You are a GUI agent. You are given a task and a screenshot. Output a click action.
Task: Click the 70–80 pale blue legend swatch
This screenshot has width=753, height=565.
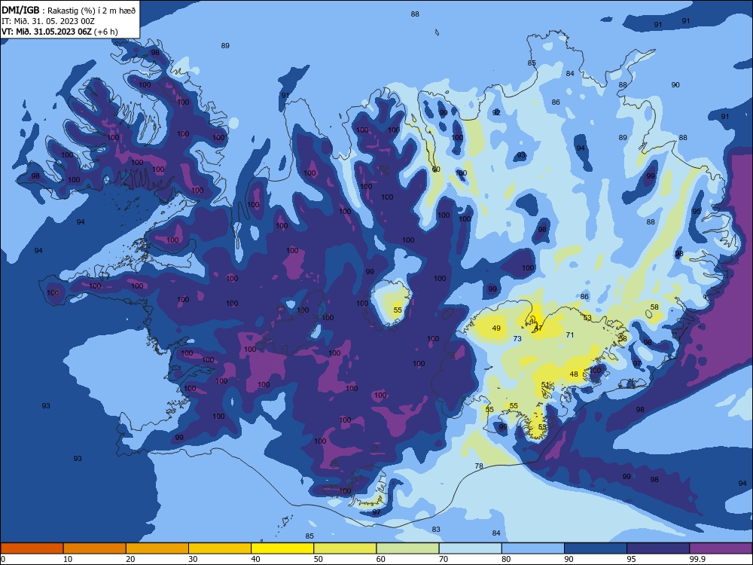(x=470, y=548)
